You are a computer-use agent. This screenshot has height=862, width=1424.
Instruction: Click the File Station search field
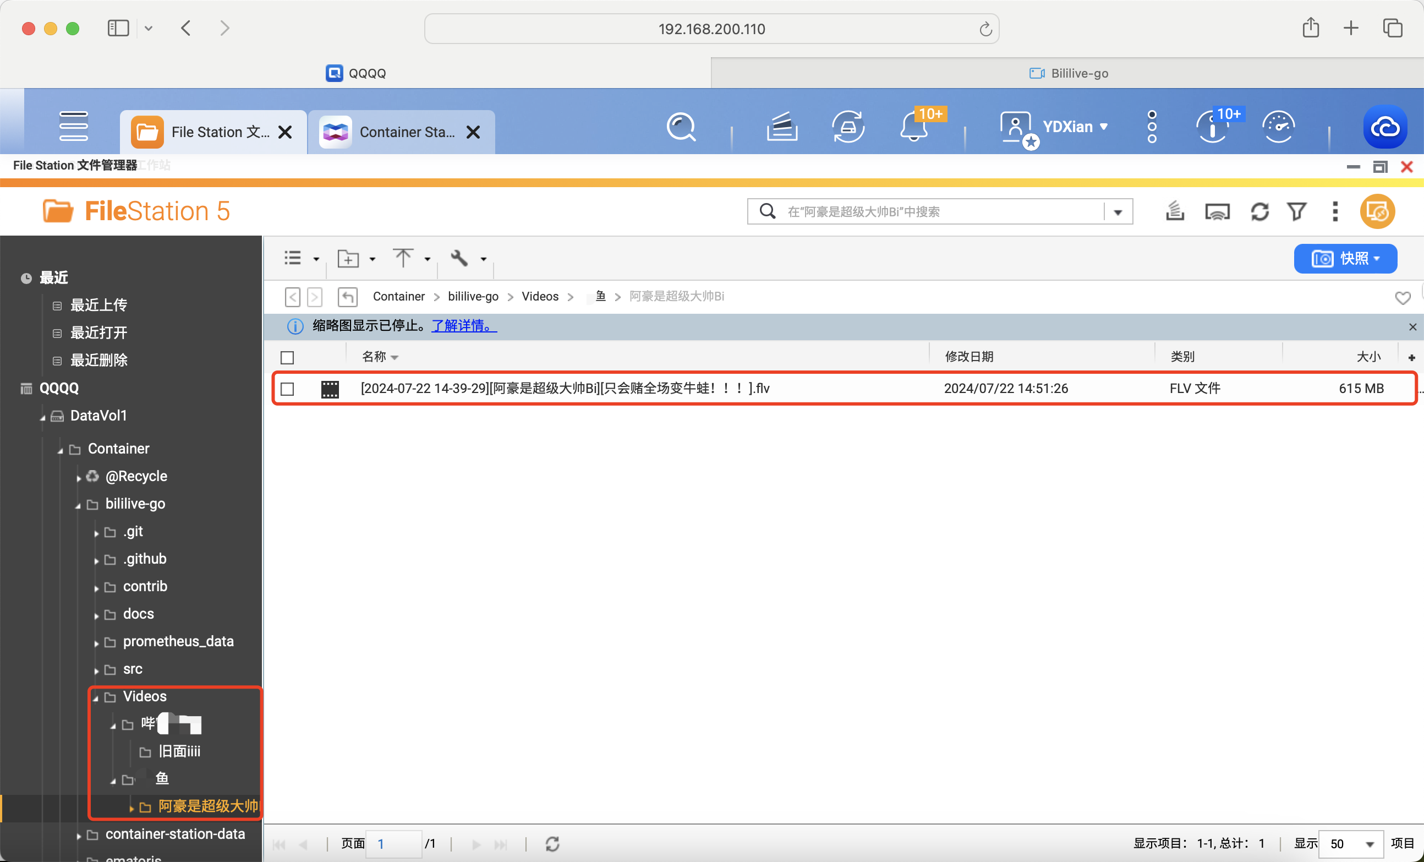(940, 211)
